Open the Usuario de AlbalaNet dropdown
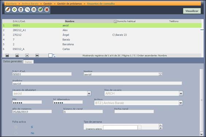This screenshot has height=137, width=206. coord(89,94)
